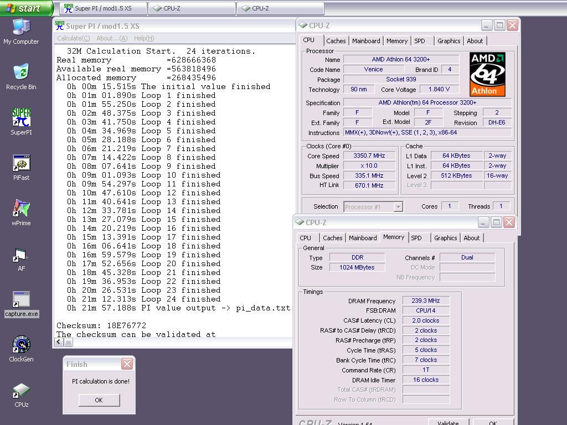Open My Computer desktop icon
The height and width of the screenshot is (425, 567).
(x=21, y=32)
